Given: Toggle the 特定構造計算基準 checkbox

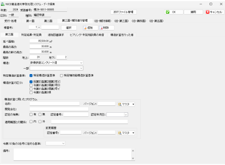Looking at the screenshot, I should point(31,75).
